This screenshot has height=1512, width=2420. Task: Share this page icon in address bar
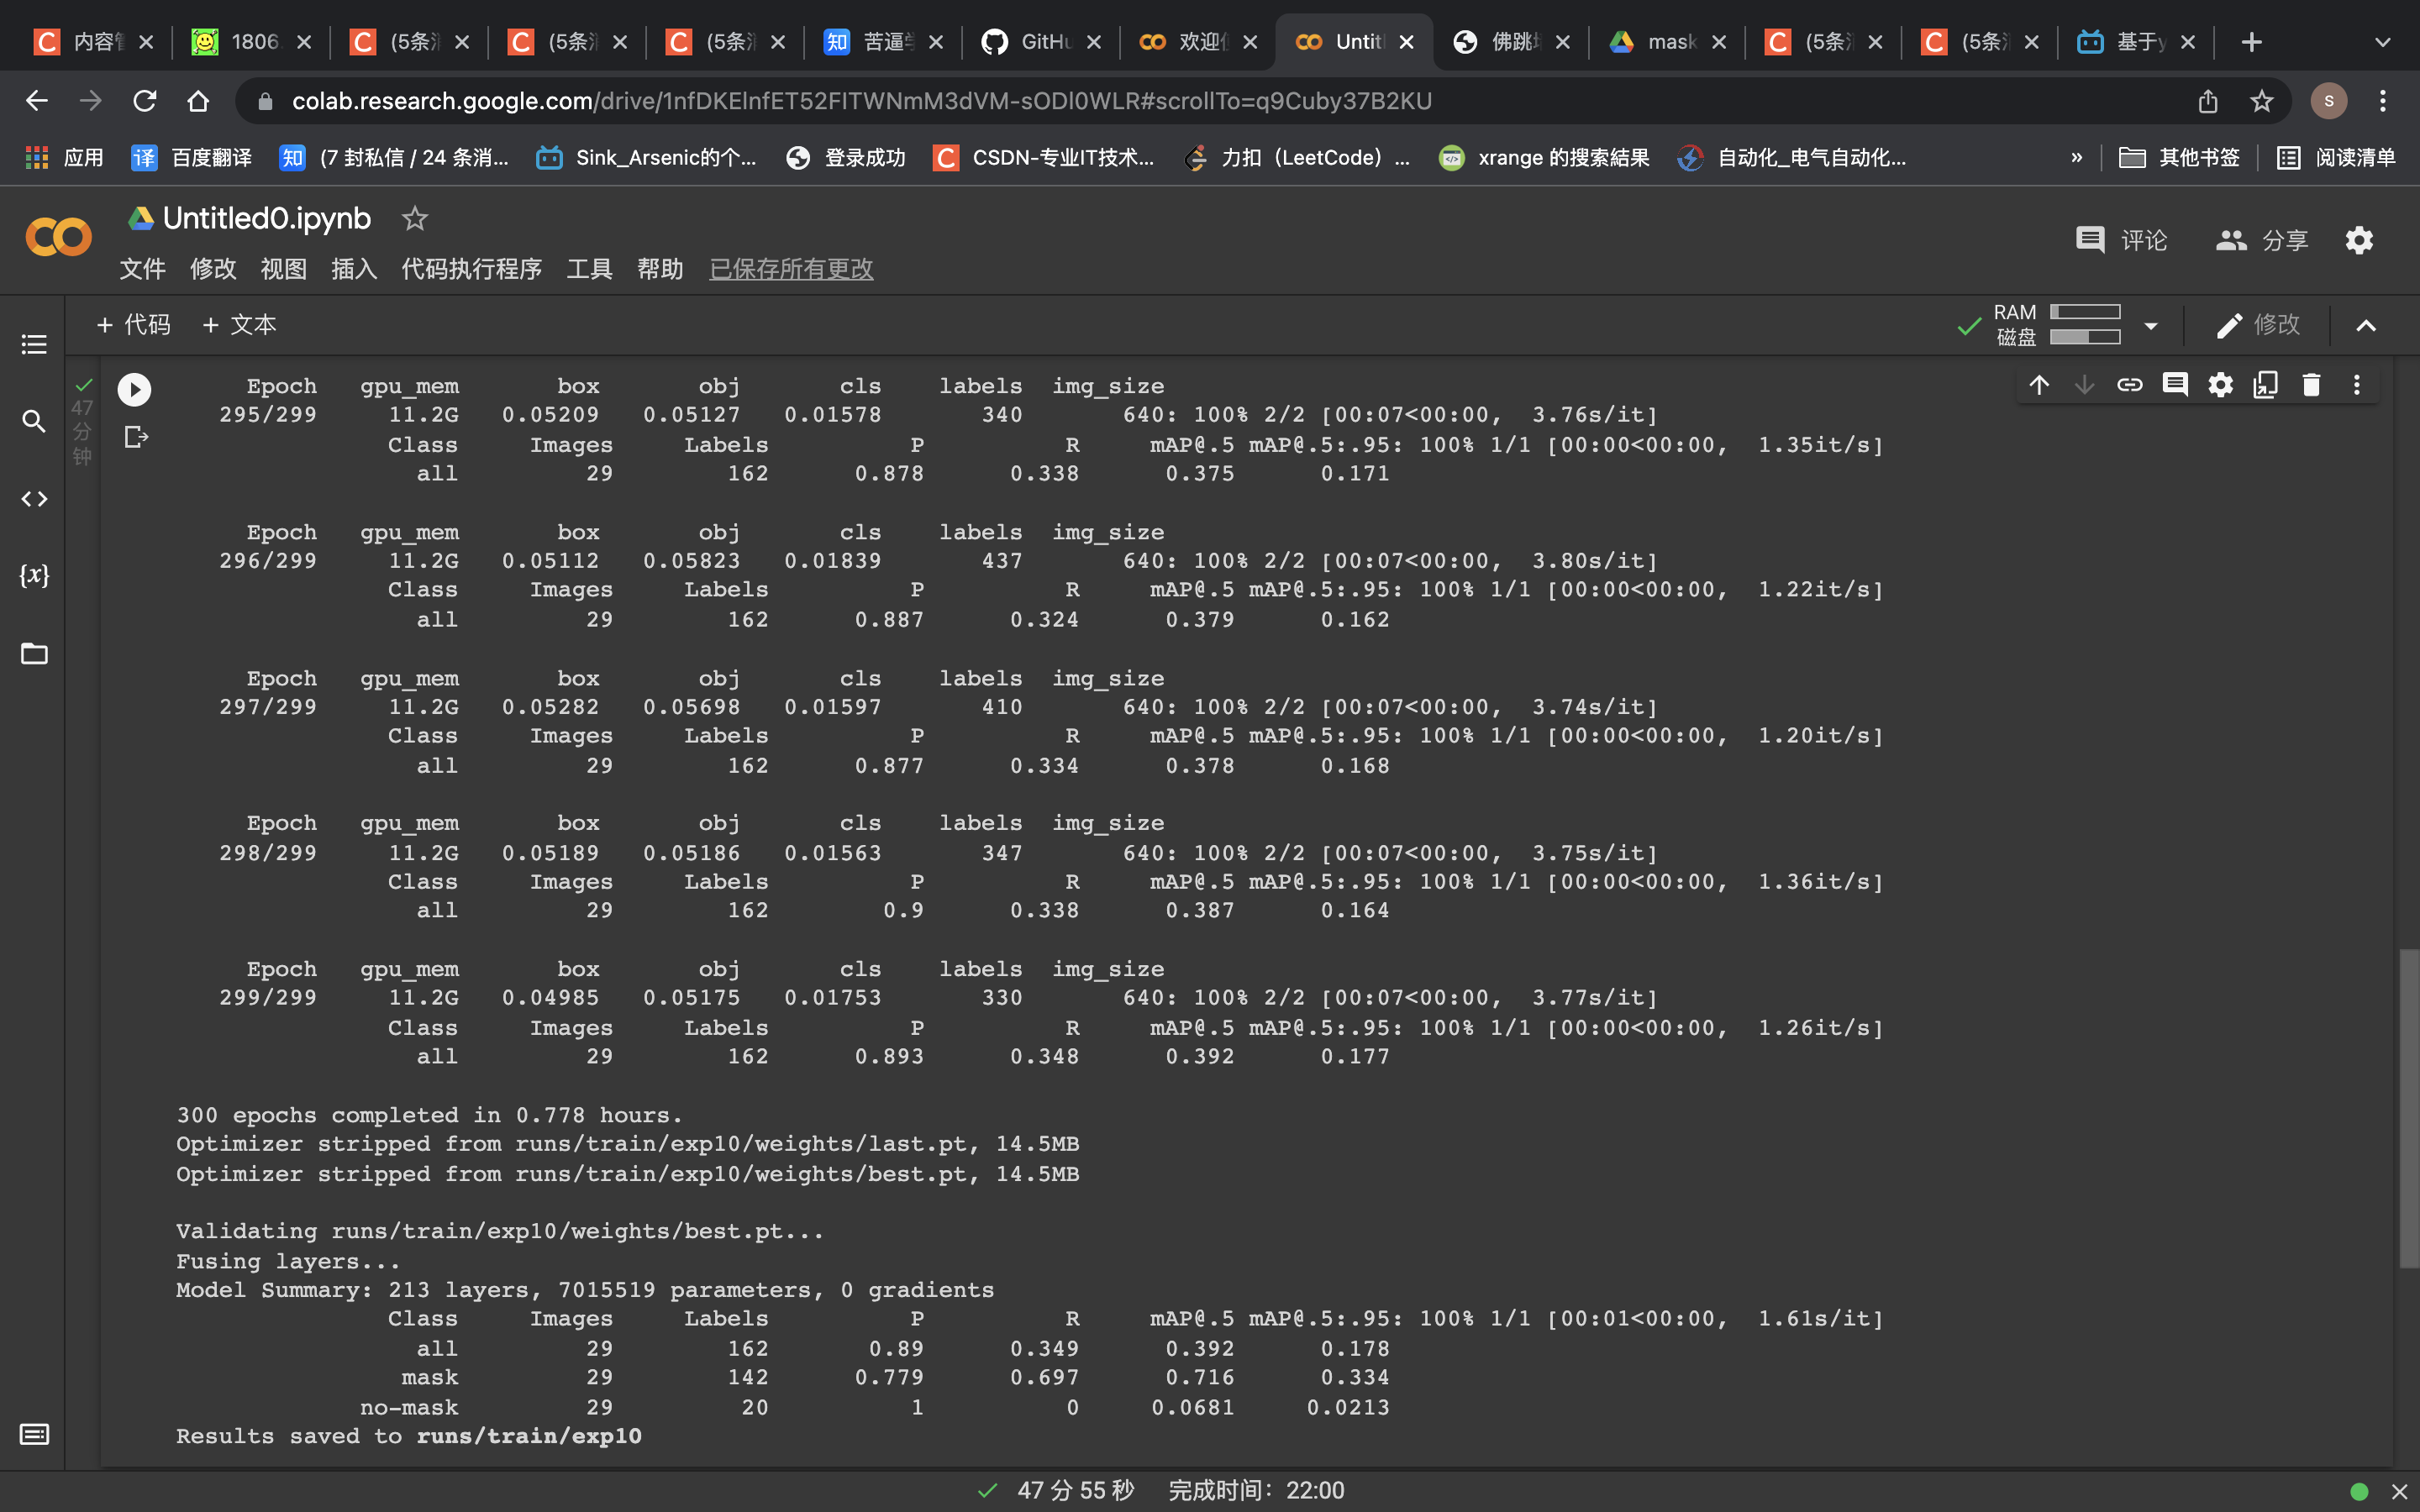click(x=2208, y=101)
